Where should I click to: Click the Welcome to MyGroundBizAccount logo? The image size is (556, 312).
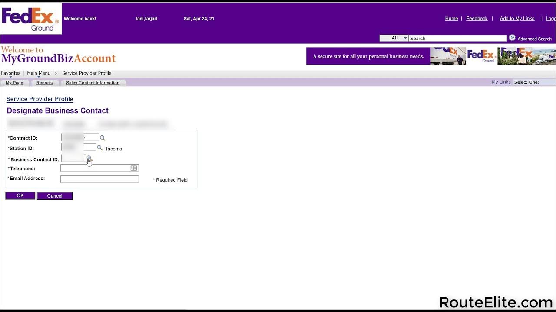click(x=58, y=55)
